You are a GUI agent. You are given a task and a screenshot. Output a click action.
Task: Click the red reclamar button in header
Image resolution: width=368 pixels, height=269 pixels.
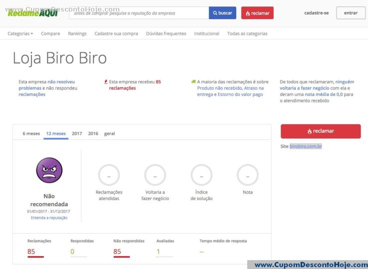pyautogui.click(x=257, y=13)
